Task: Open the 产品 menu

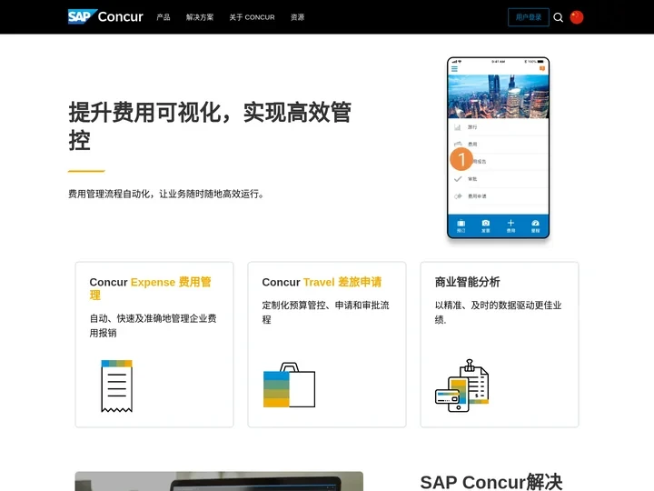Action: coord(163,17)
